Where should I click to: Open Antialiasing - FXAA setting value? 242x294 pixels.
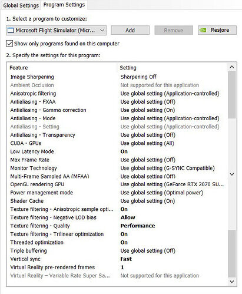point(148,102)
